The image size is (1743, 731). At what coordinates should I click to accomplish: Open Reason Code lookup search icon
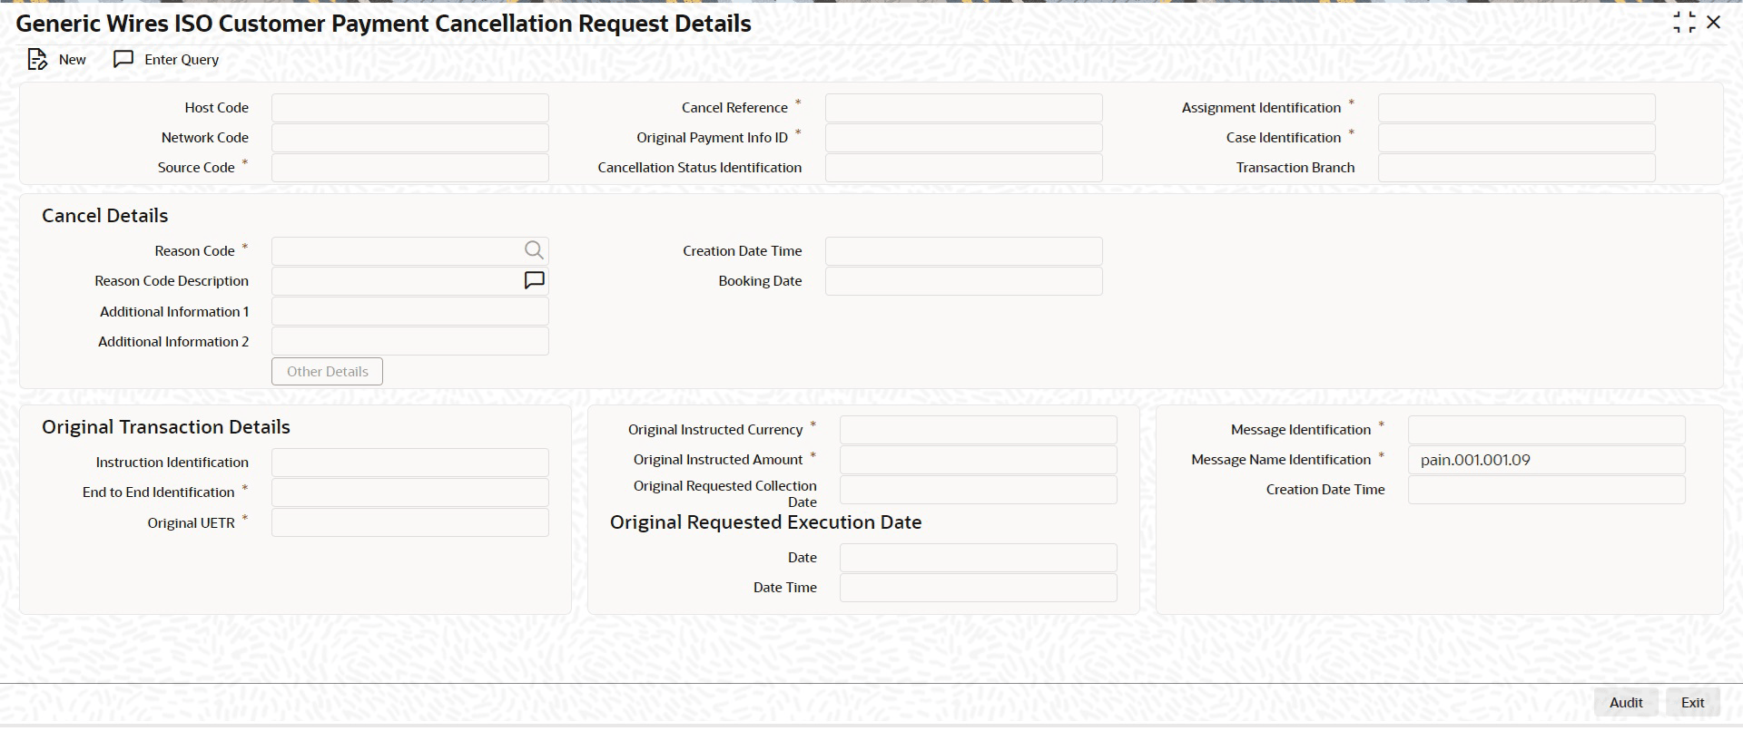(534, 250)
